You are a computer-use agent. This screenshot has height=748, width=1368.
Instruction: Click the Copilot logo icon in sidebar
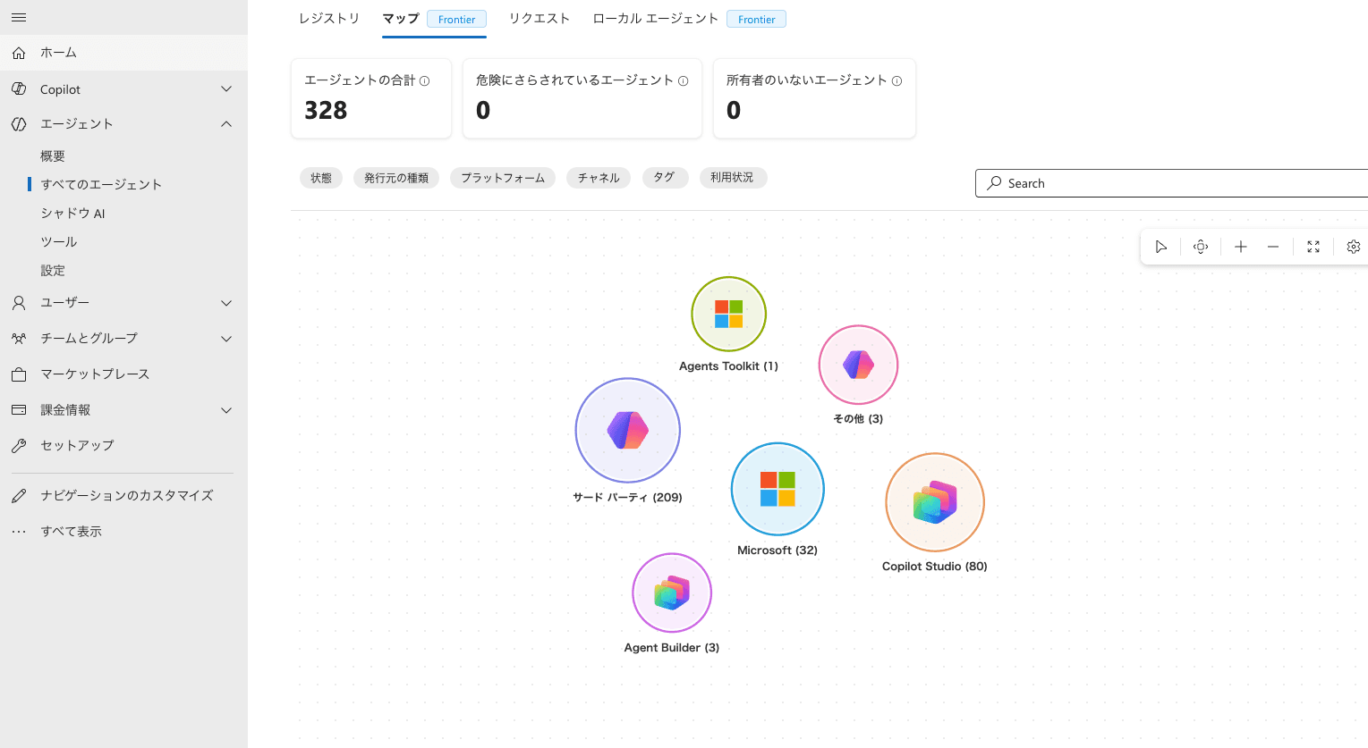(x=19, y=88)
